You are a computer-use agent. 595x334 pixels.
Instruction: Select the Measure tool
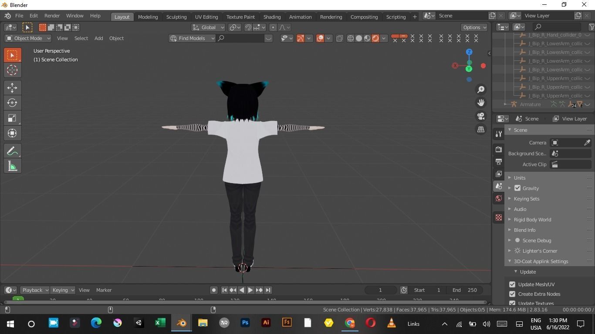pyautogui.click(x=12, y=166)
